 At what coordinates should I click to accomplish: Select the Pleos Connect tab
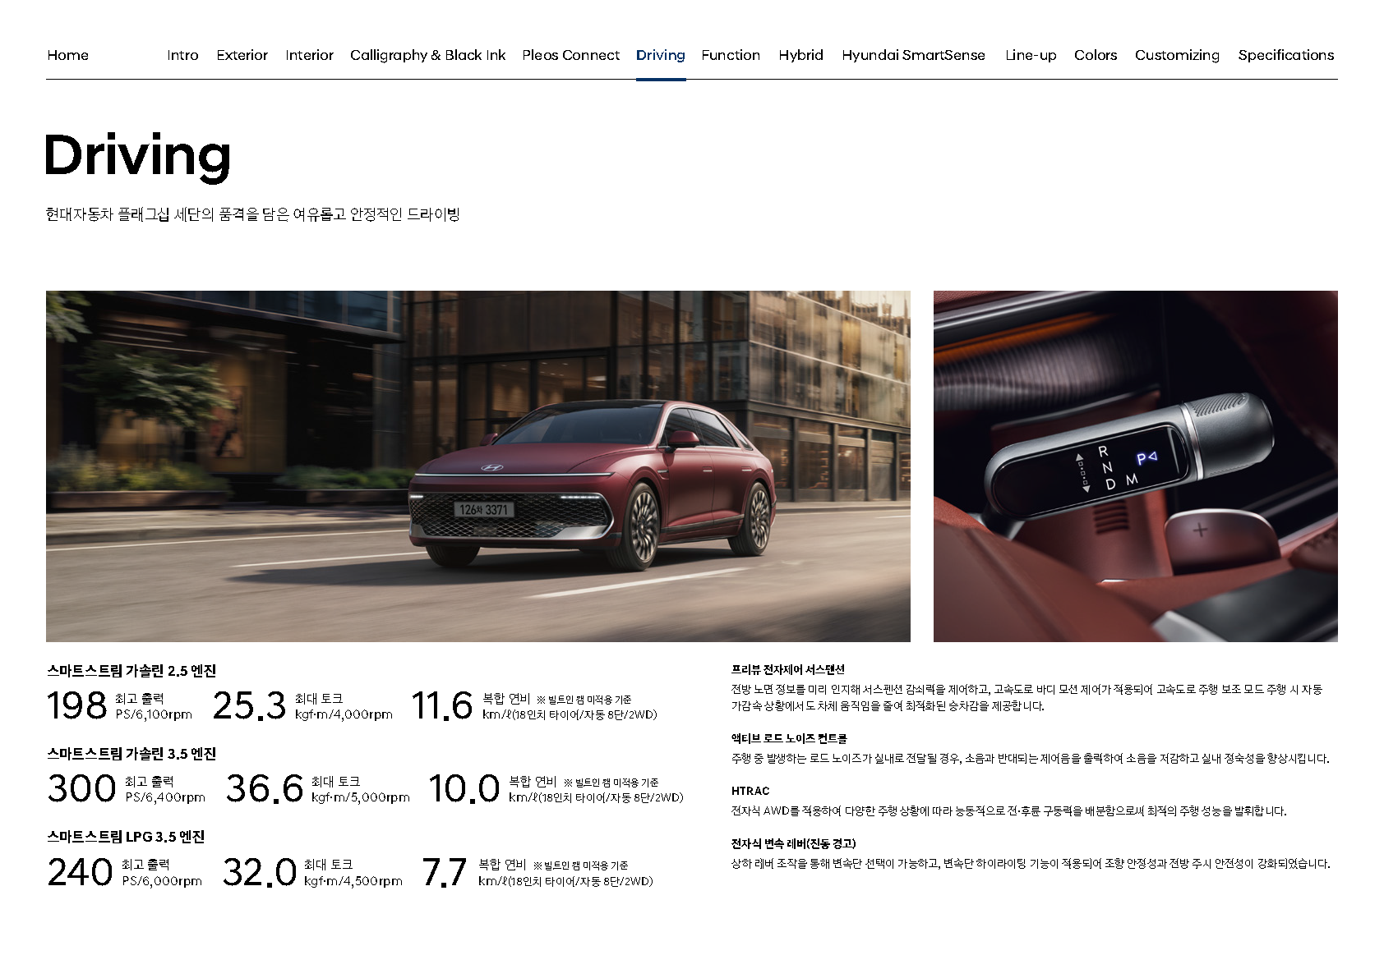click(x=571, y=55)
